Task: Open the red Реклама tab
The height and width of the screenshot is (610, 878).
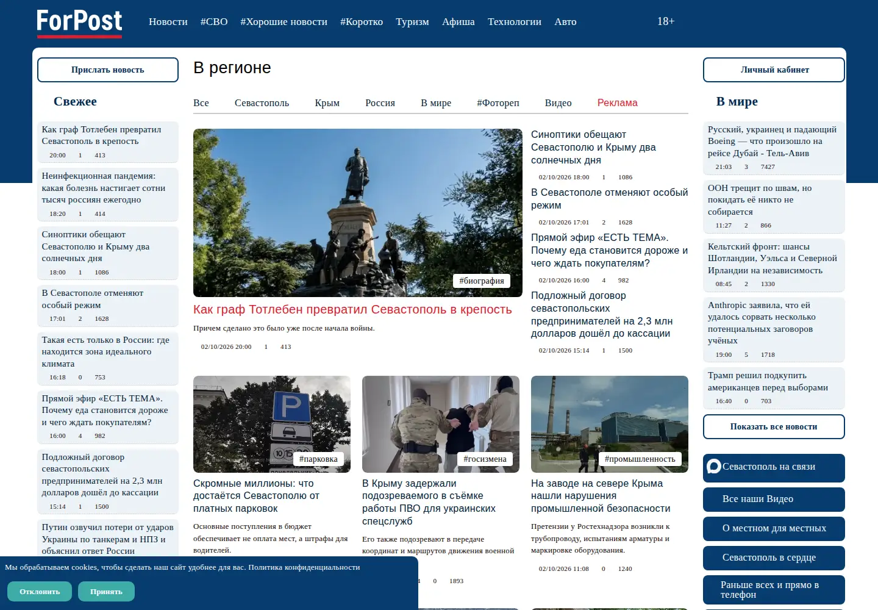Action: point(618,102)
